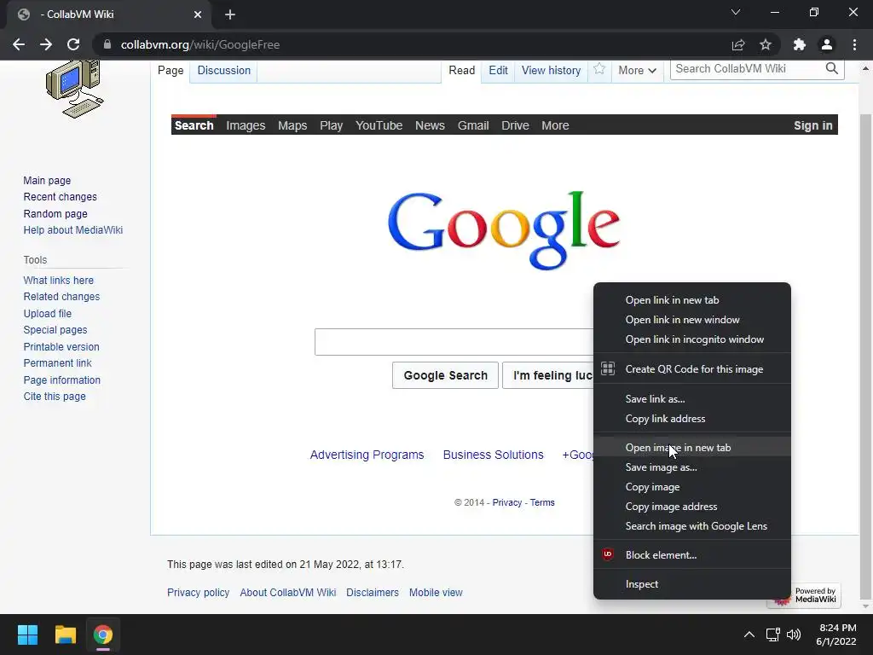Click YouTube in the Google bar
873x655 pixels.
tap(379, 125)
